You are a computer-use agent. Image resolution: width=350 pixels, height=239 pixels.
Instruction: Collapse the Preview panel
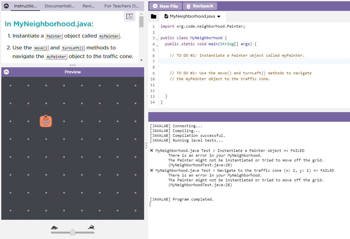[x=6, y=72]
